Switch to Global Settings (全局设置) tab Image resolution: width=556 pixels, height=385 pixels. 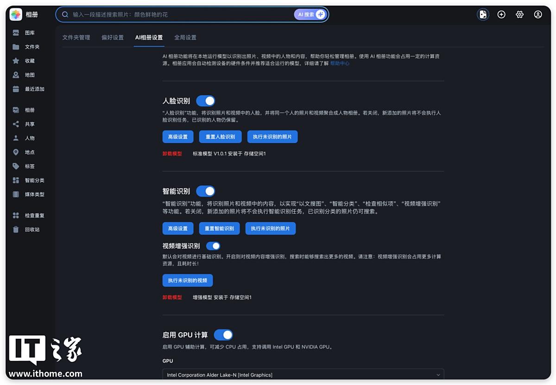185,37
